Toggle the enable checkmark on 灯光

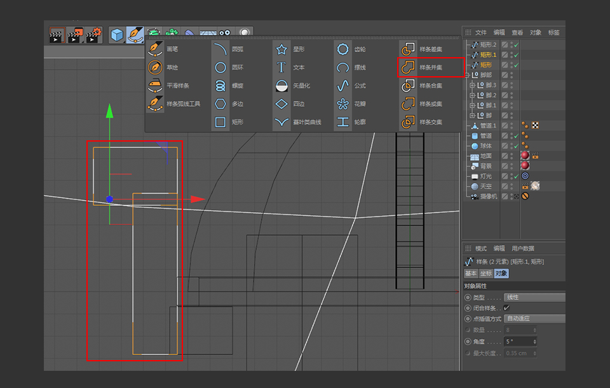[516, 176]
